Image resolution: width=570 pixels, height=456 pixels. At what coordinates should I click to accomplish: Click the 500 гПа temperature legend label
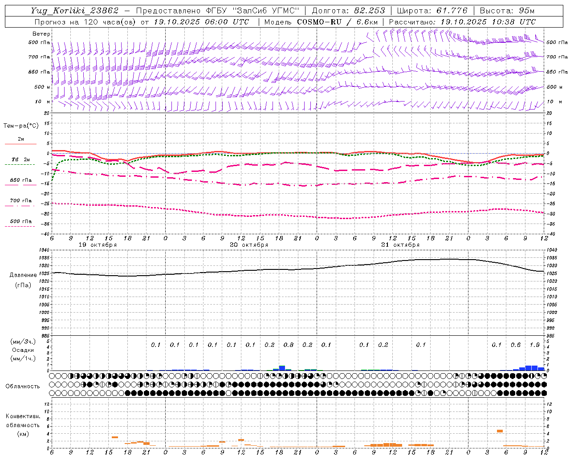click(21, 221)
